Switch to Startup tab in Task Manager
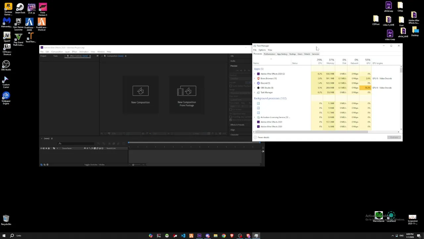This screenshot has height=239, width=424. pos(292,54)
